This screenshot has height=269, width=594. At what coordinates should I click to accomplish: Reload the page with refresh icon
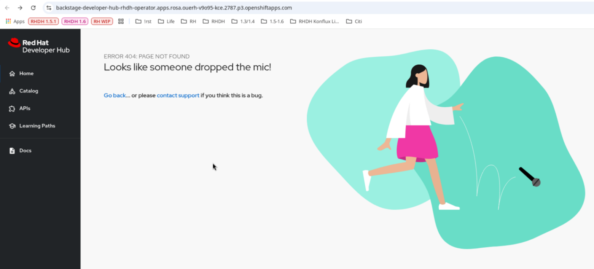[33, 8]
